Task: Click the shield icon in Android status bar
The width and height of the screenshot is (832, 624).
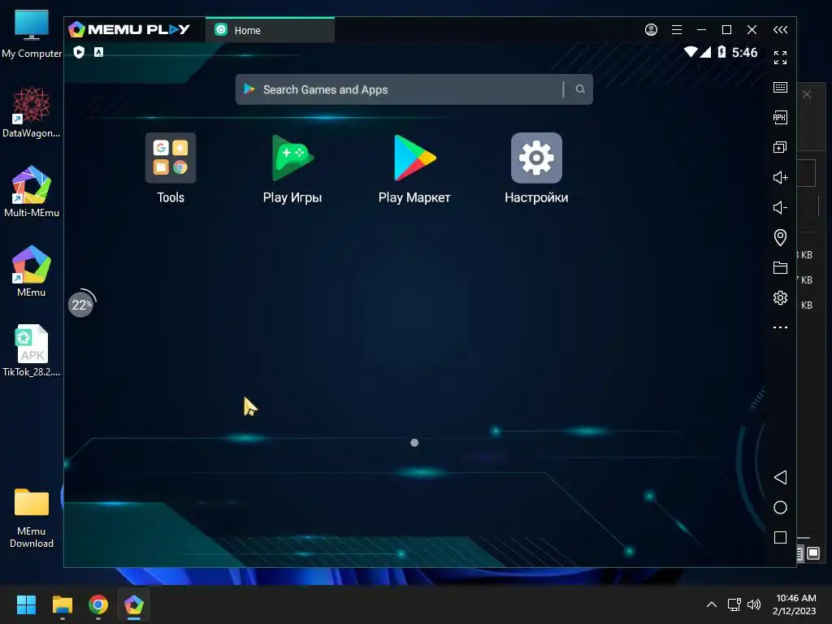Action: click(x=79, y=52)
